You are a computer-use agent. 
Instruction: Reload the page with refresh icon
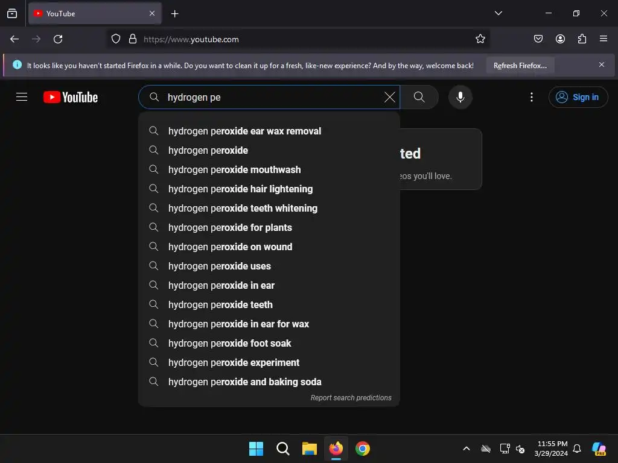pyautogui.click(x=58, y=39)
